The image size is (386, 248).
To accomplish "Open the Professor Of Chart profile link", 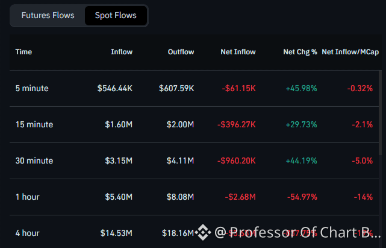I will (x=297, y=232).
